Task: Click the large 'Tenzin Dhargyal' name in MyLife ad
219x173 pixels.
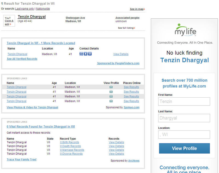Action: (x=185, y=60)
